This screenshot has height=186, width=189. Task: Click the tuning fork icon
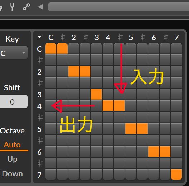click(12, 7)
